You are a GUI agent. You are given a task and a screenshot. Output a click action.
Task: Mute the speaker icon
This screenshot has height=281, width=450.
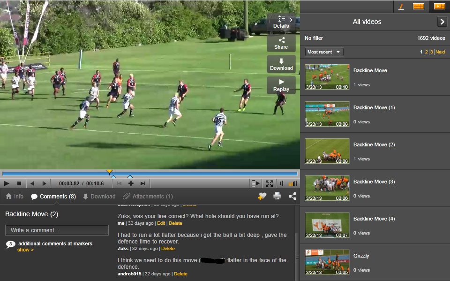pos(282,183)
